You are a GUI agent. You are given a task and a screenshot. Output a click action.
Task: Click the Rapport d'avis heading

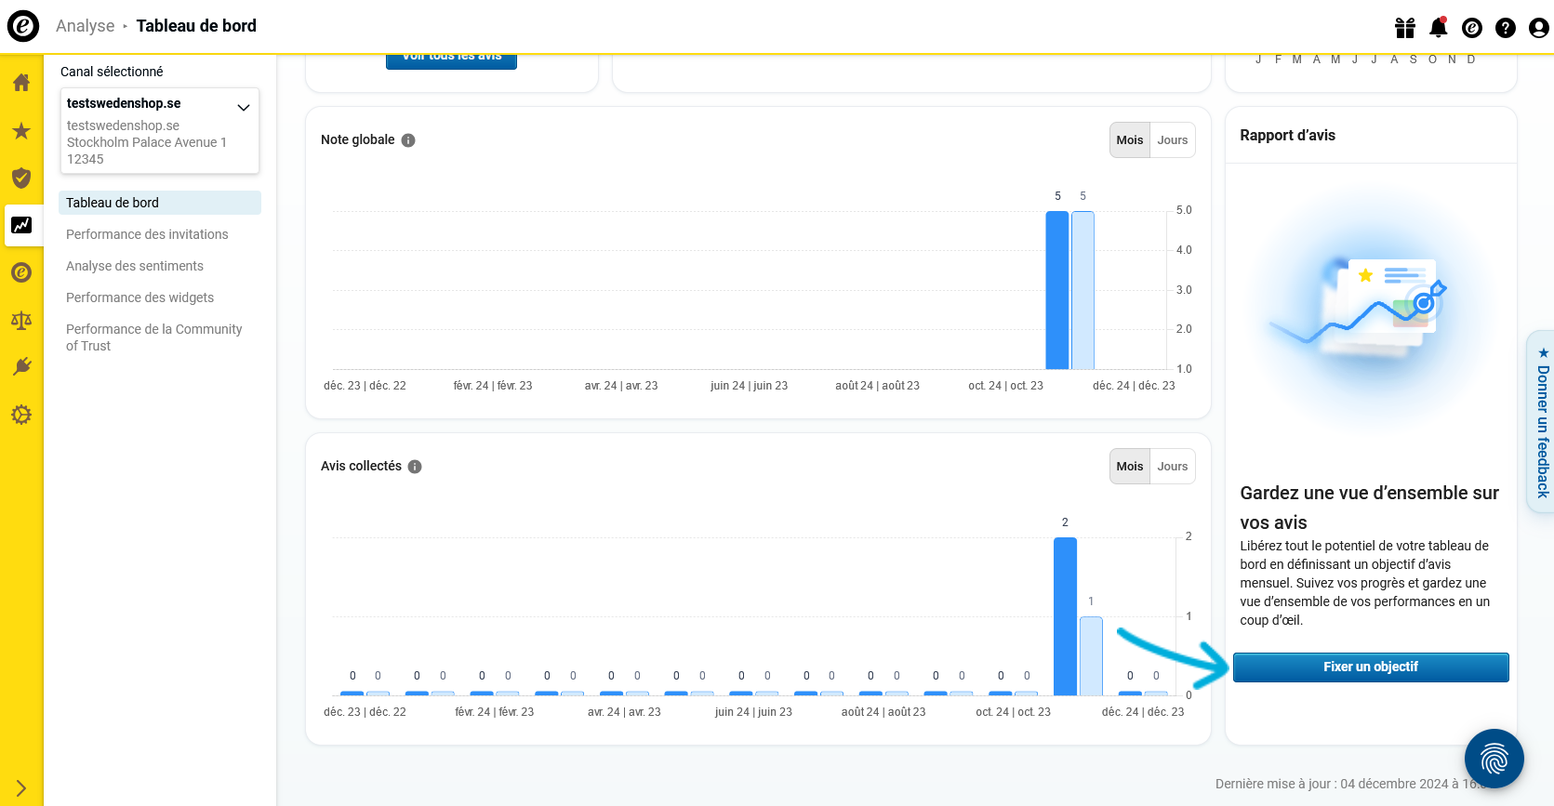(1287, 135)
